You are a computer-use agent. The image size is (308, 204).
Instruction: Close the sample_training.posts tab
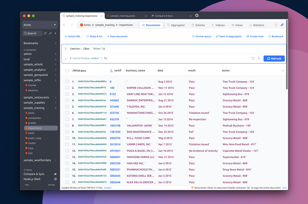[x=146, y=16]
